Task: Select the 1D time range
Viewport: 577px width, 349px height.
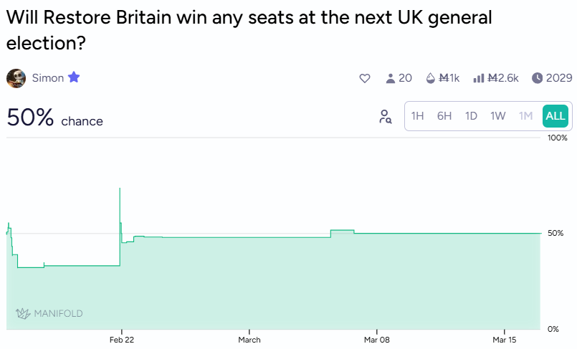Action: pyautogui.click(x=471, y=116)
